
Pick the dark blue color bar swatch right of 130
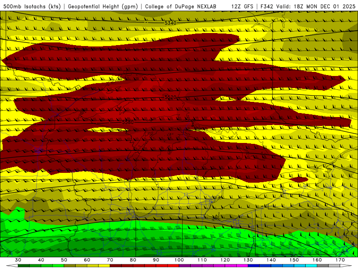254,266
